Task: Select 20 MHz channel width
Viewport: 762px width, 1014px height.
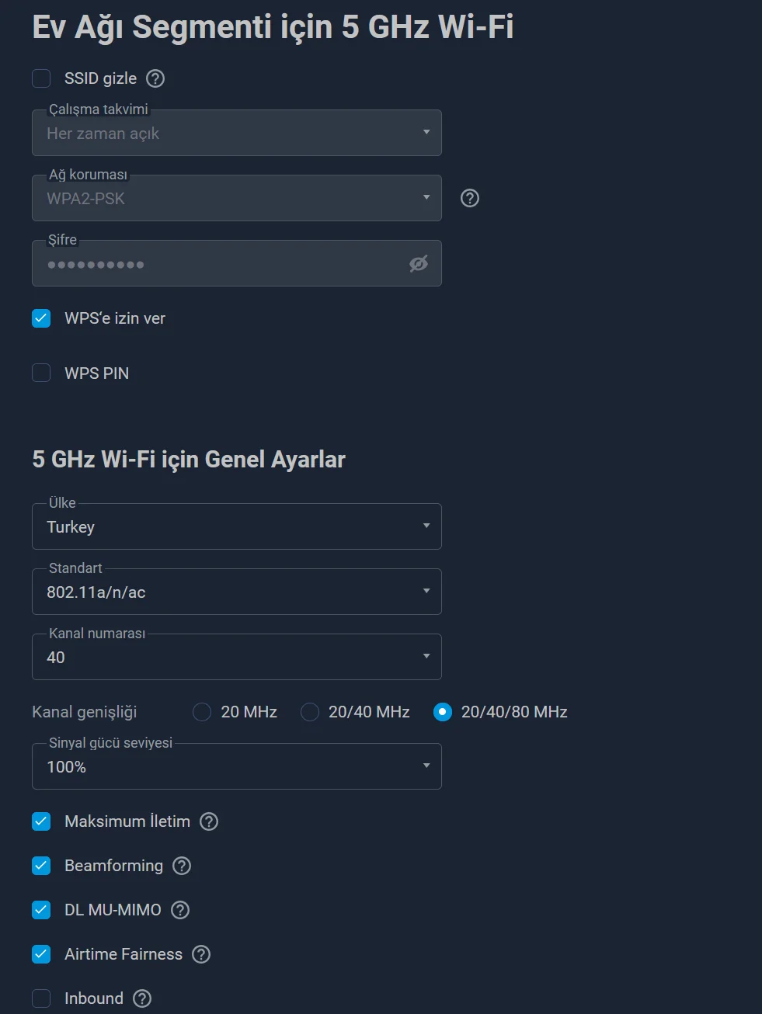Action: coord(202,712)
